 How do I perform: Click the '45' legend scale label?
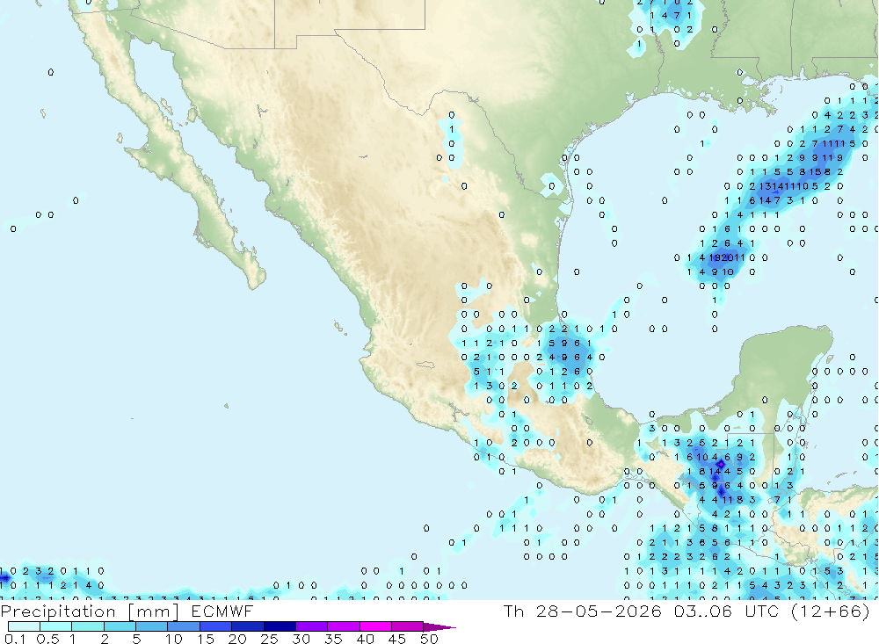[397, 639]
